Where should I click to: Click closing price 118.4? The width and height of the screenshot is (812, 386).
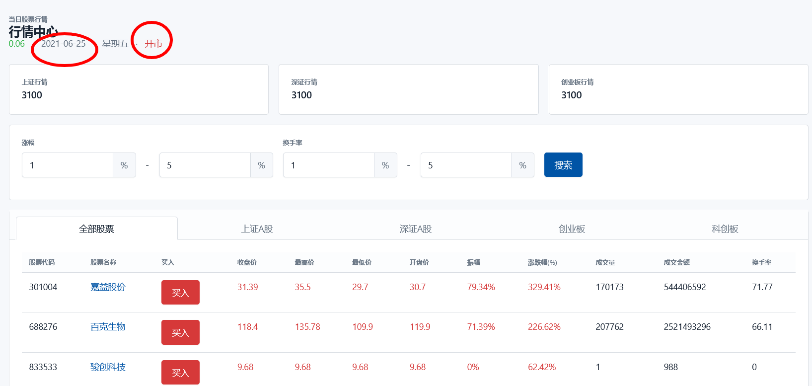coord(248,327)
